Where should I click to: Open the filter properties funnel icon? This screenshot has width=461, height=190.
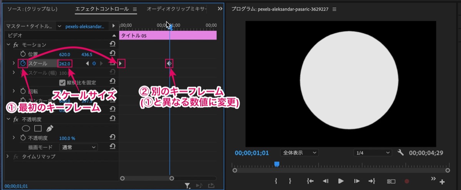click(x=187, y=186)
